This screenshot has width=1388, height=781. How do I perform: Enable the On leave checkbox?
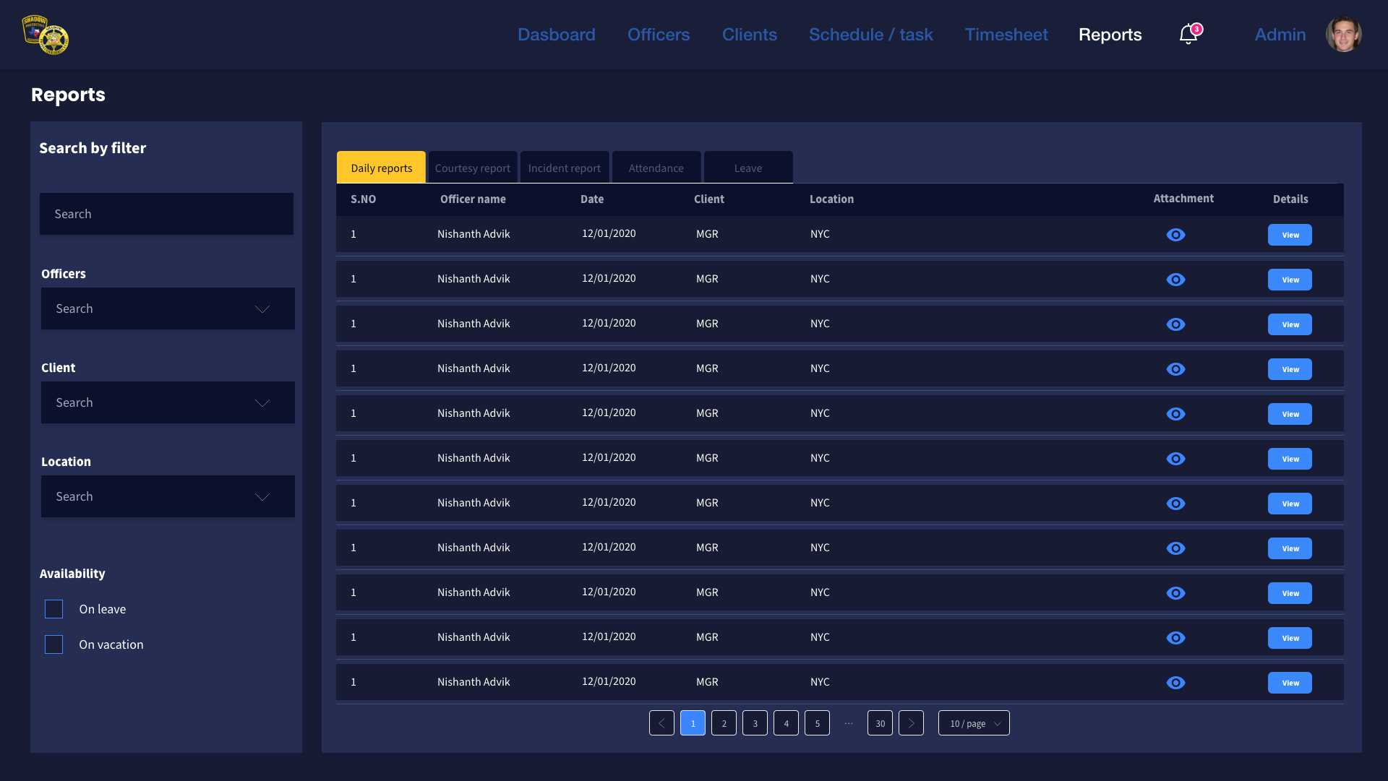point(54,609)
